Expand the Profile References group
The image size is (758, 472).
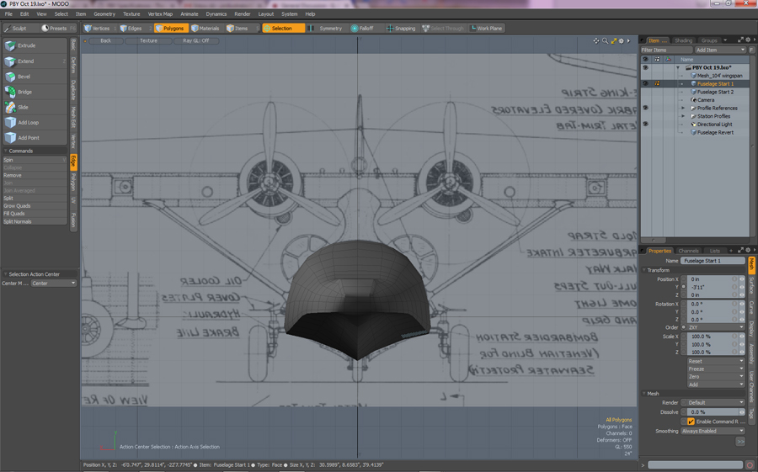(x=683, y=109)
